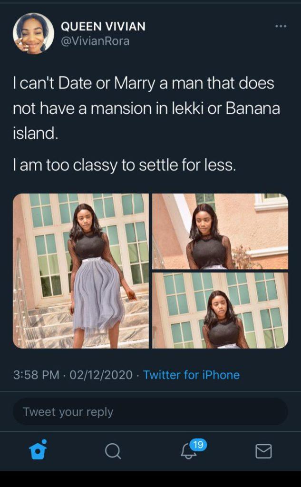301x487 pixels.
Task: Open the full-length photo on the stairs
Action: coord(81,271)
